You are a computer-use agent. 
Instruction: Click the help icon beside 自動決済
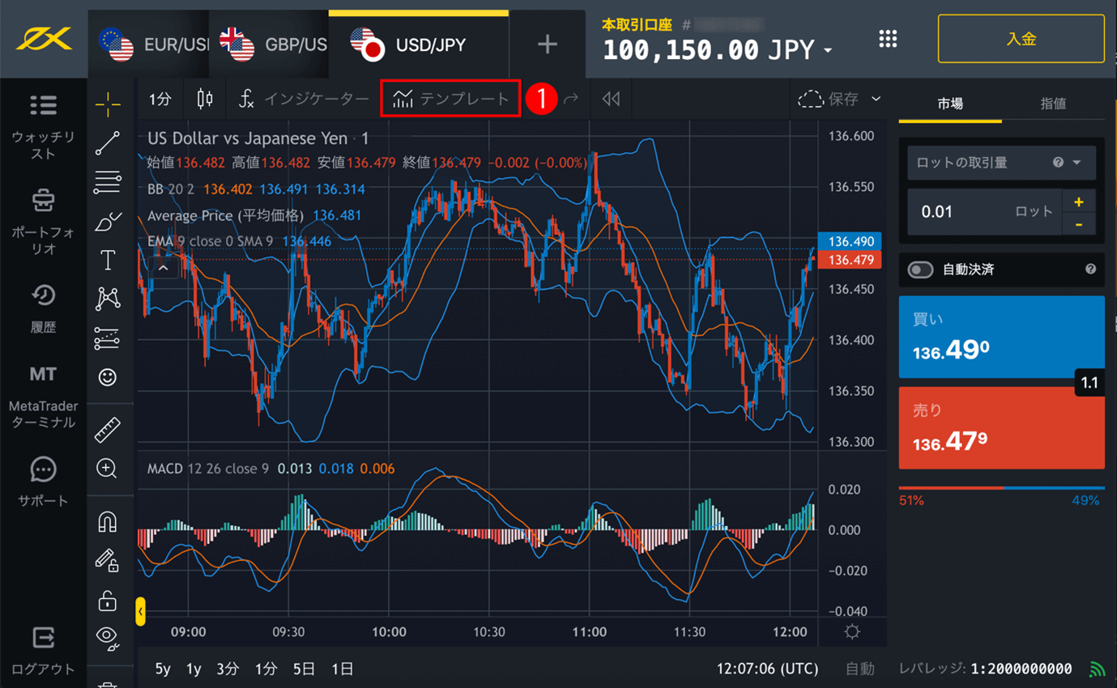tap(1090, 269)
